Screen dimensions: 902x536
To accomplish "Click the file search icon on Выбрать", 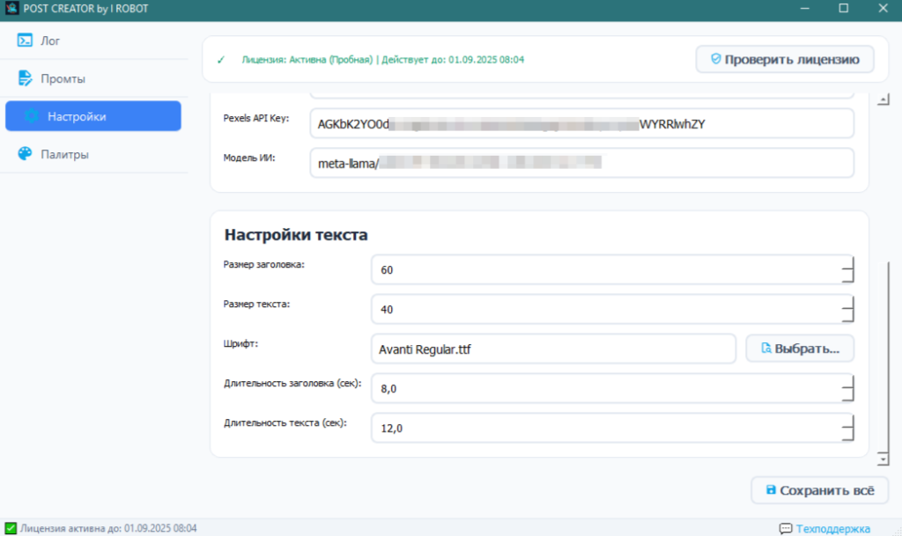I will [x=765, y=349].
